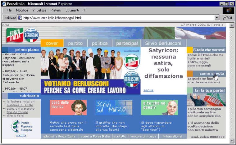The width and height of the screenshot is (236, 145).
Task: Click the international footer button
Action: tap(173, 136)
